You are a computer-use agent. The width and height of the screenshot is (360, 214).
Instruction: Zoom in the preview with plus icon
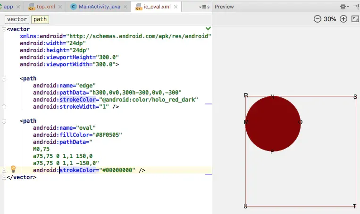click(343, 19)
